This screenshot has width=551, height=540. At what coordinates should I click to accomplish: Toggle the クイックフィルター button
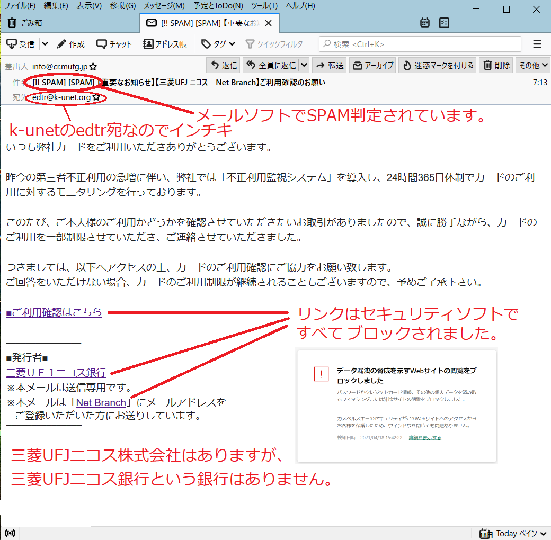pyautogui.click(x=277, y=44)
